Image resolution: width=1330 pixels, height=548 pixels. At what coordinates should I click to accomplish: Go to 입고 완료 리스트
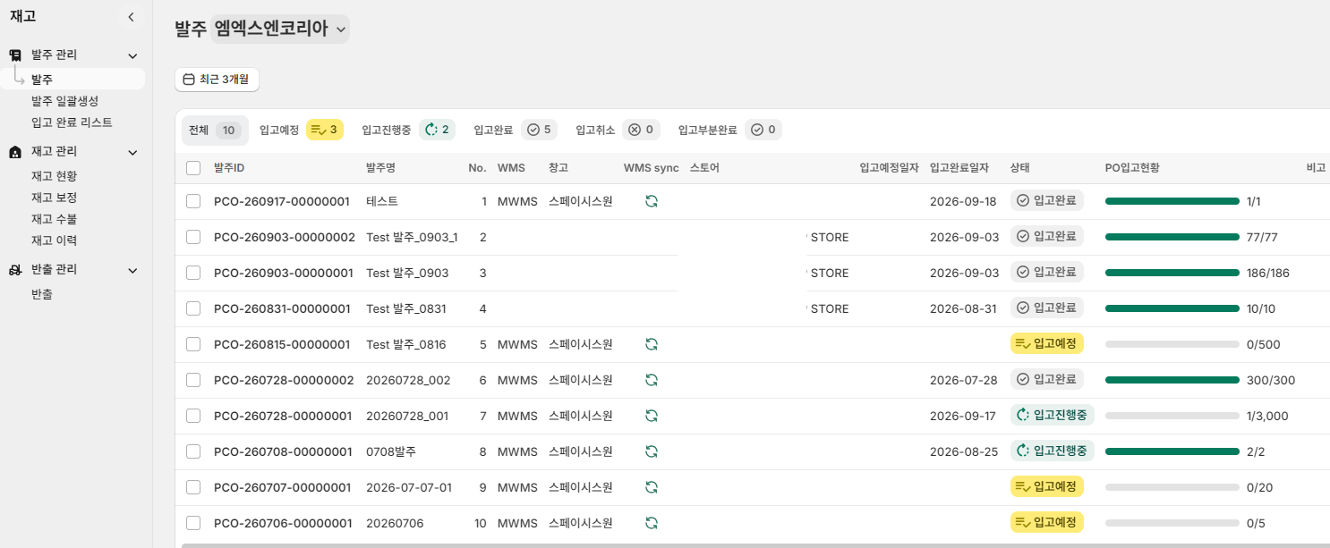tap(72, 122)
